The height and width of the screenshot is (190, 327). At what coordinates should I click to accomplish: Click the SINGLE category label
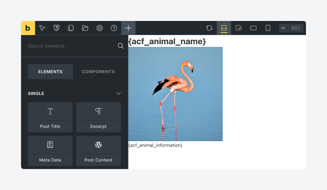click(36, 94)
